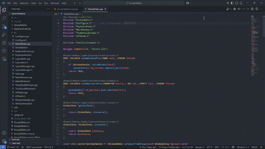Open main.cpp in explorer
The height and width of the screenshot is (149, 265).
tap(19, 74)
